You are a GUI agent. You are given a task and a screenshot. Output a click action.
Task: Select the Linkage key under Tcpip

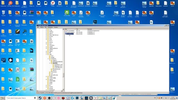pyautogui.click(x=53, y=57)
